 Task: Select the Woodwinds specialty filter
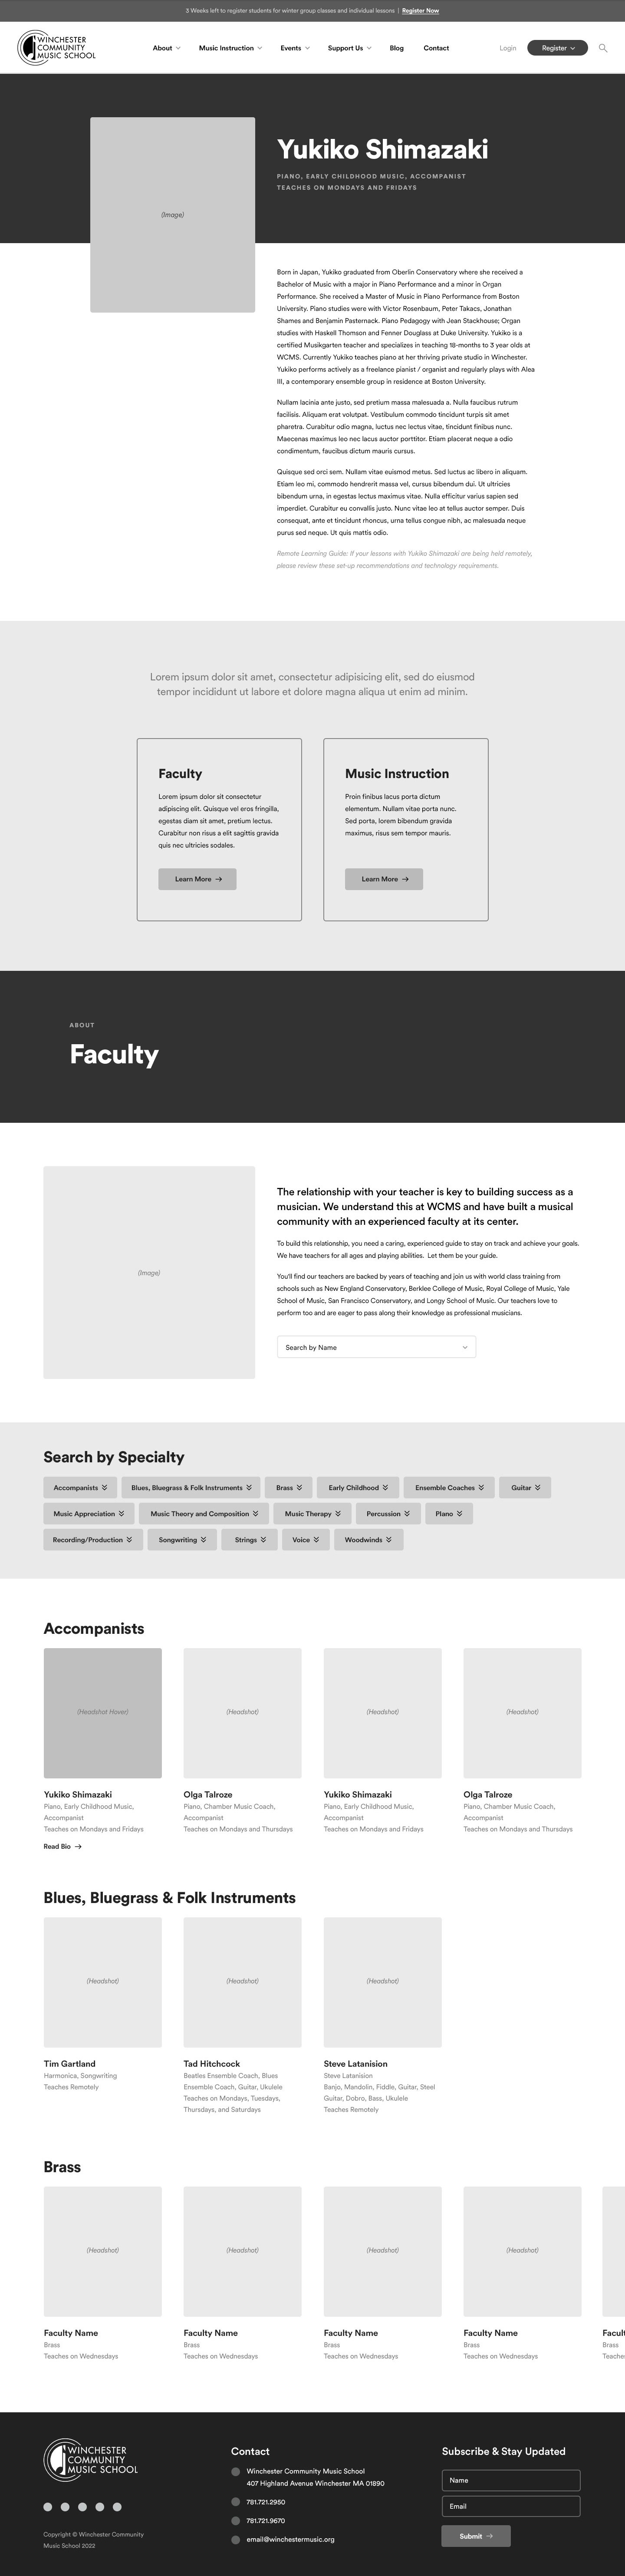(x=368, y=1539)
